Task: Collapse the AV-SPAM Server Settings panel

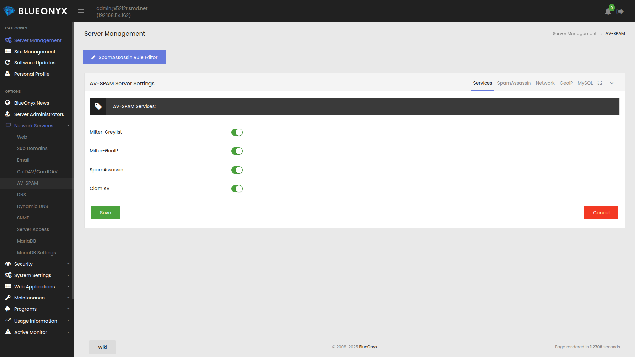Action: [612, 83]
